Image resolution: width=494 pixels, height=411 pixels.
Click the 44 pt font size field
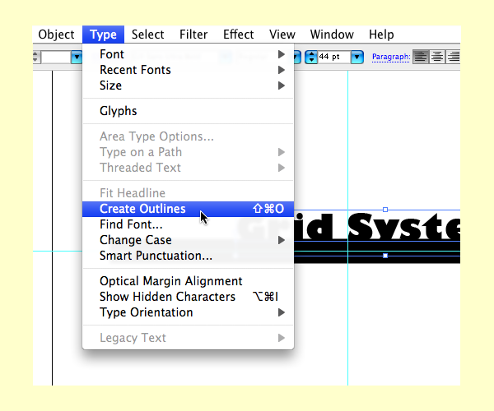click(x=333, y=57)
